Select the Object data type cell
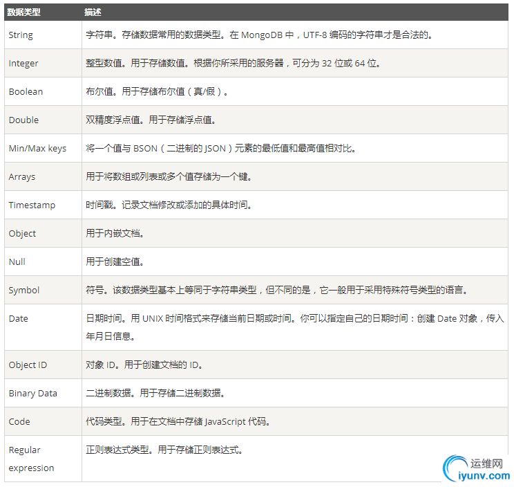The height and width of the screenshot is (487, 514). pyautogui.click(x=43, y=233)
